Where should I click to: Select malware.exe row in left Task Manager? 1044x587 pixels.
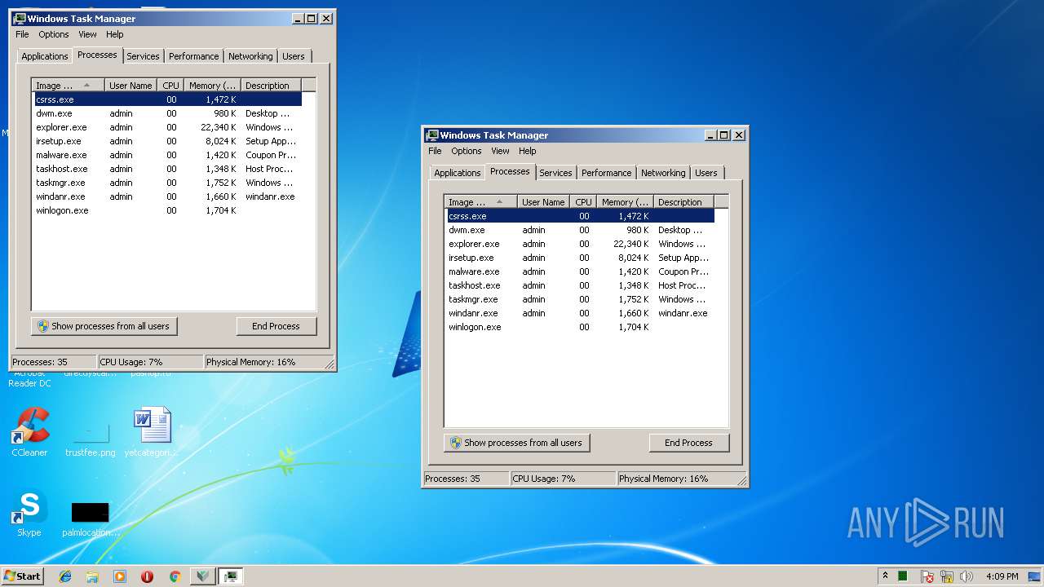pos(167,155)
